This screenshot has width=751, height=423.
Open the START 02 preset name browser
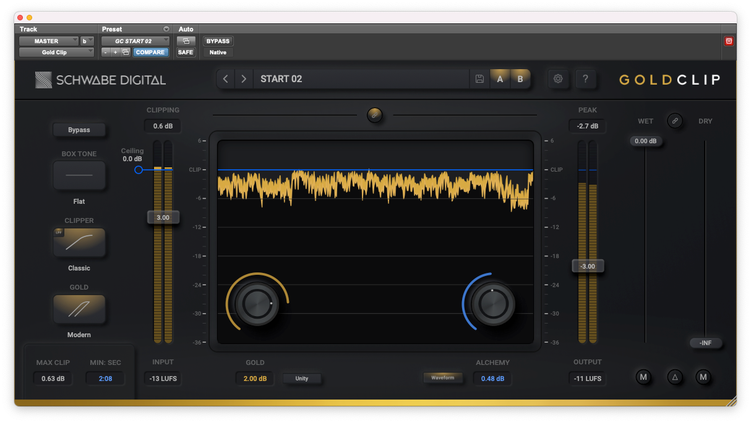pyautogui.click(x=361, y=79)
